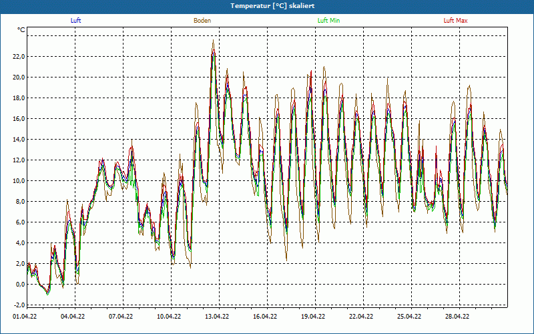The image size is (534, 334).
Task: Click the 16.04.22 date label
Action: pos(264,316)
